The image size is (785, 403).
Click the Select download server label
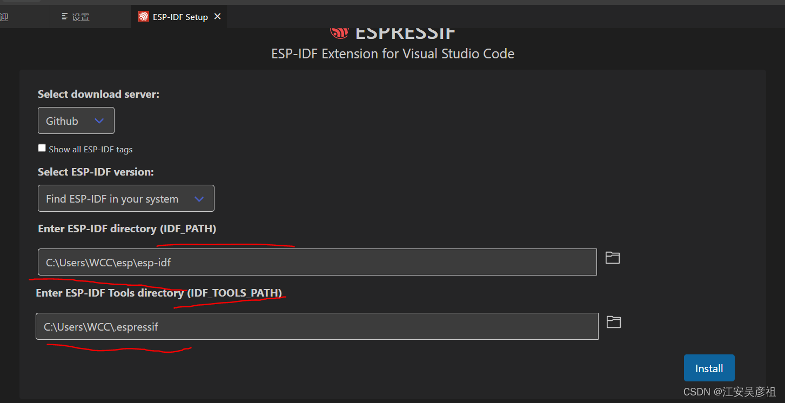coord(99,94)
